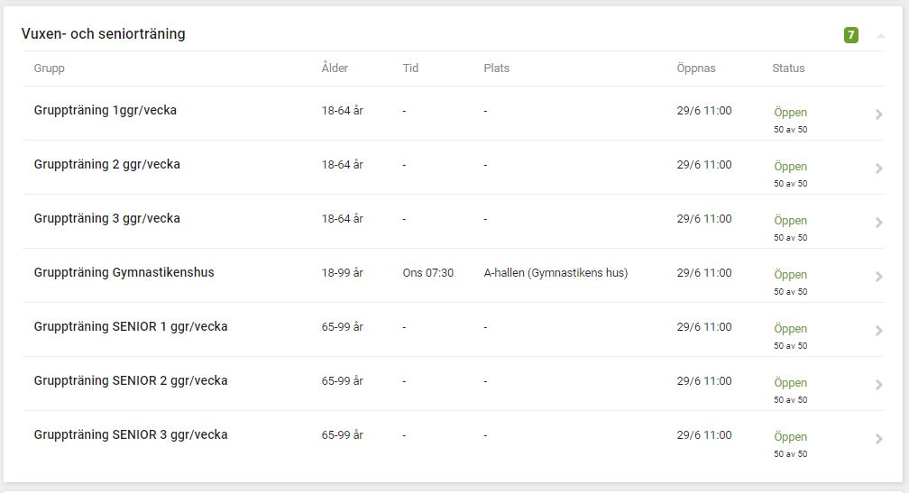Click the Öppnas column header

click(695, 68)
